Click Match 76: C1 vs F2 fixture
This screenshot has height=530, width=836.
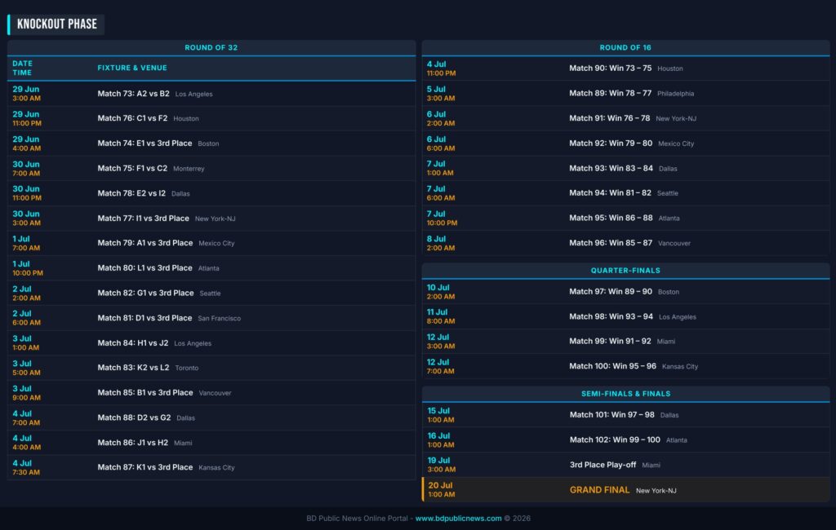pyautogui.click(x=132, y=118)
